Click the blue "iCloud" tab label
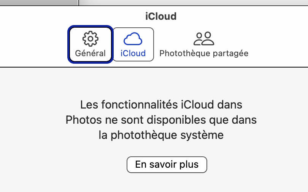This screenshot has width=308, height=192. tap(133, 53)
